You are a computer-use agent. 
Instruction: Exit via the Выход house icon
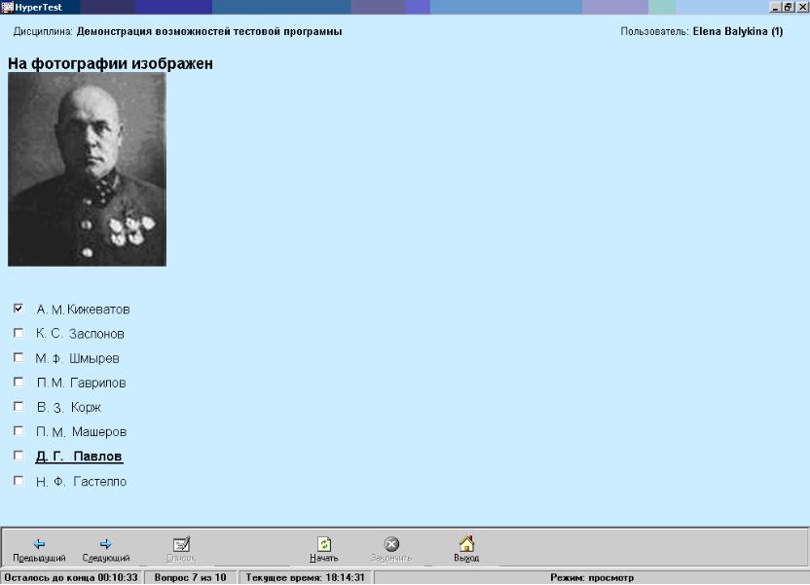[466, 544]
